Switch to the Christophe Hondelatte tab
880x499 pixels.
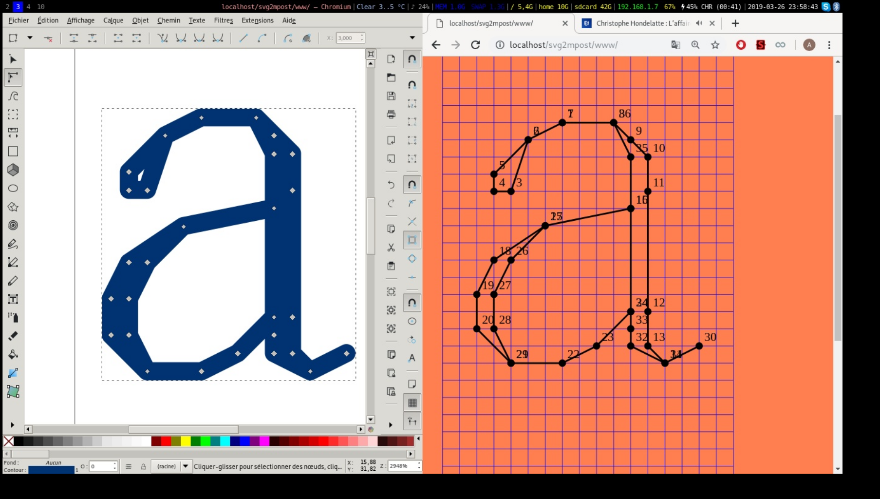point(642,23)
